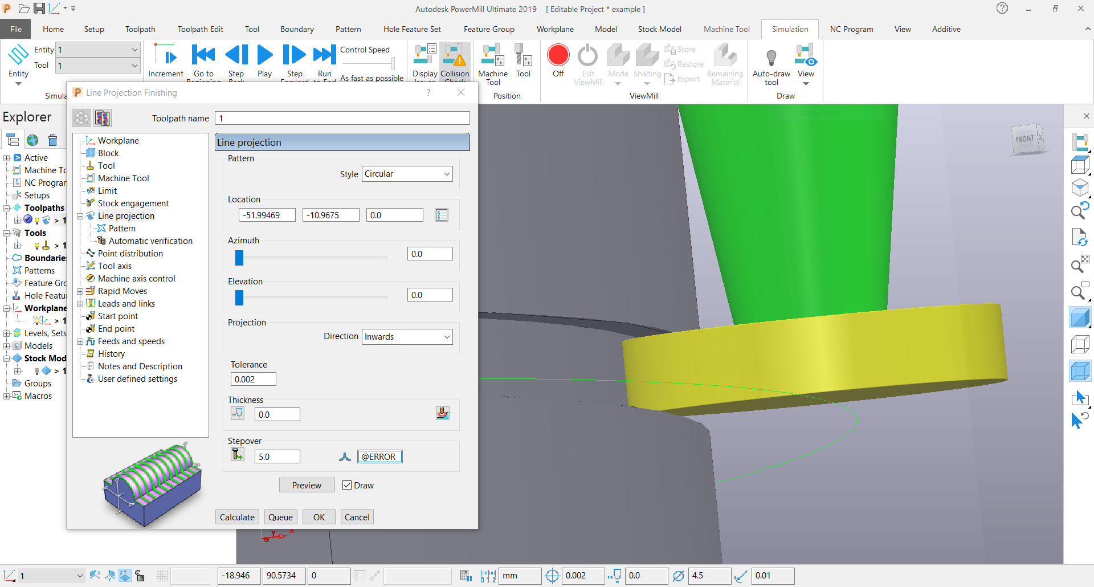Toggle the Draw checkbox in the dialog

tap(347, 485)
